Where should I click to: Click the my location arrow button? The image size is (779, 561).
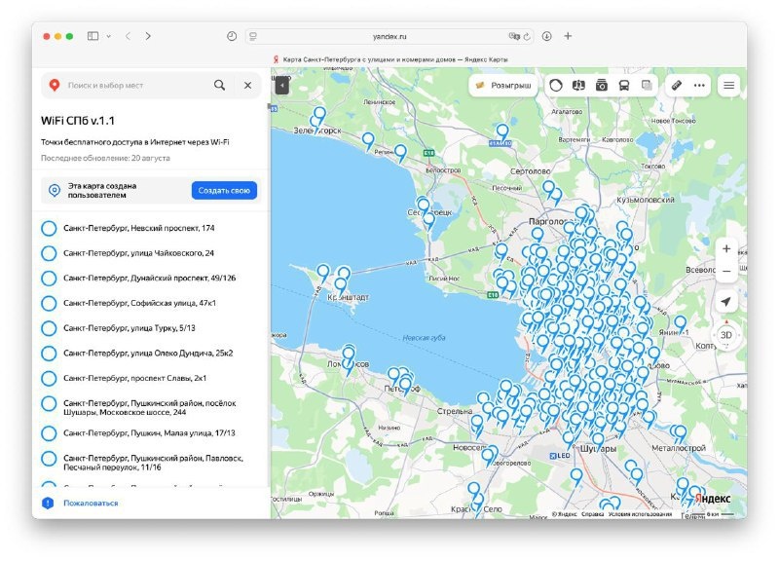726,302
